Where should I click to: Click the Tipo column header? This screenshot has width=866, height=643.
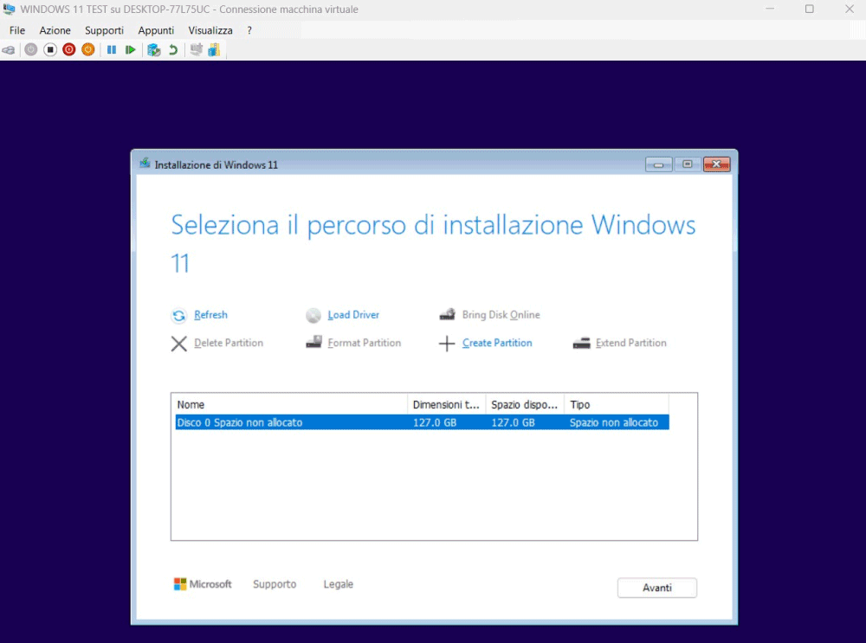tap(617, 404)
